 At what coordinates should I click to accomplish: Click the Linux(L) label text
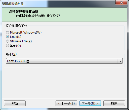point(16,37)
